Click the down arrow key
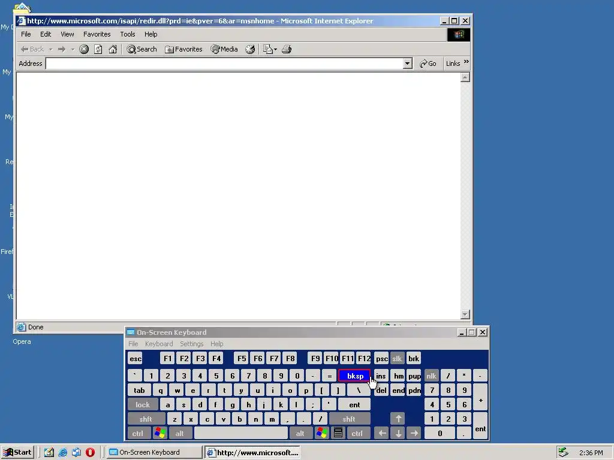Image resolution: width=614 pixels, height=460 pixels. [398, 434]
